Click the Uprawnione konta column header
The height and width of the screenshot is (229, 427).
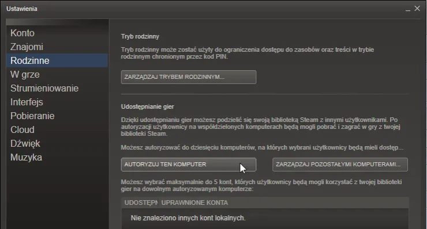pos(283,203)
